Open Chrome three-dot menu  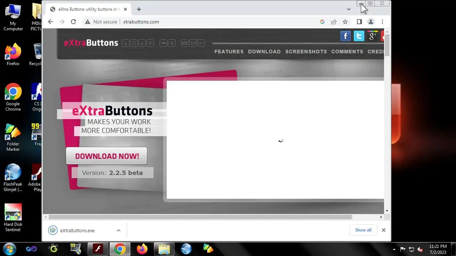(382, 22)
